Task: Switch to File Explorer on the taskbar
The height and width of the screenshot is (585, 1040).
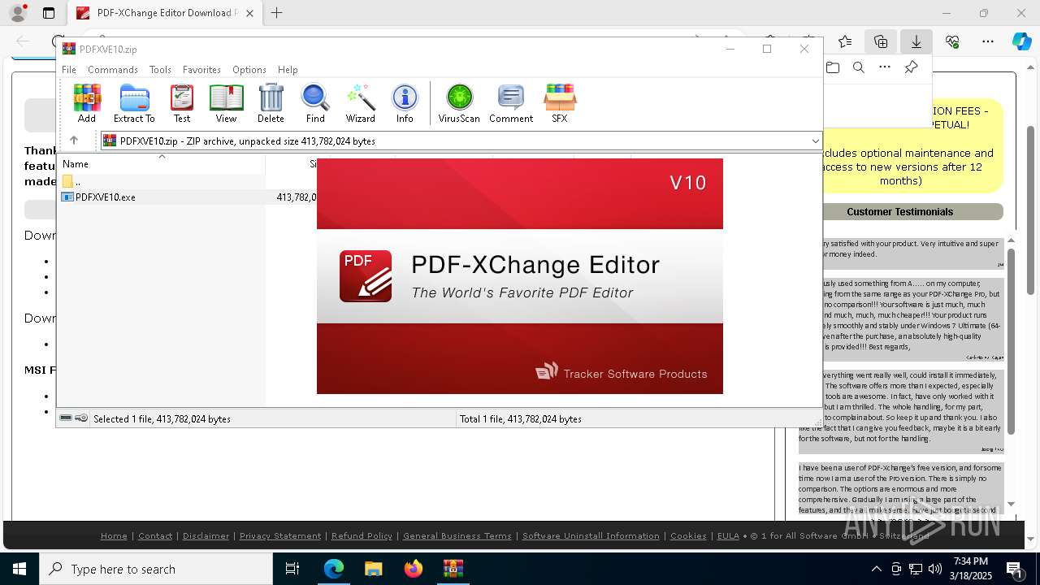Action: point(373,569)
